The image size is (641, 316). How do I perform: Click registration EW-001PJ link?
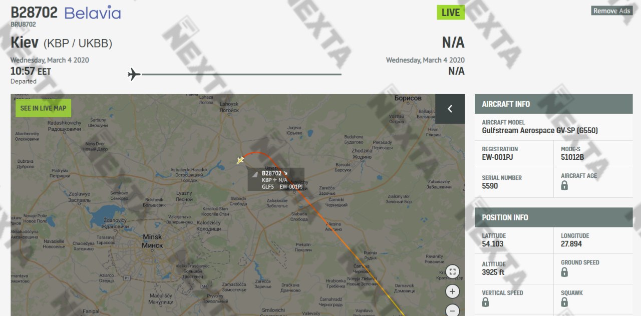tap(497, 157)
